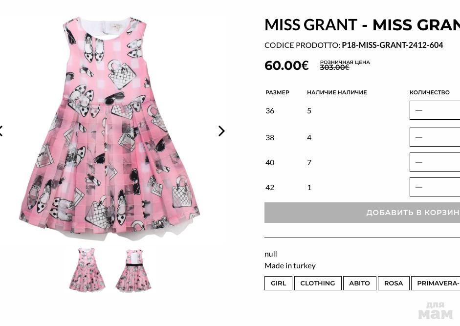Select product code P18-MISS-GRANT-2412-604
460x326 pixels.
392,45
